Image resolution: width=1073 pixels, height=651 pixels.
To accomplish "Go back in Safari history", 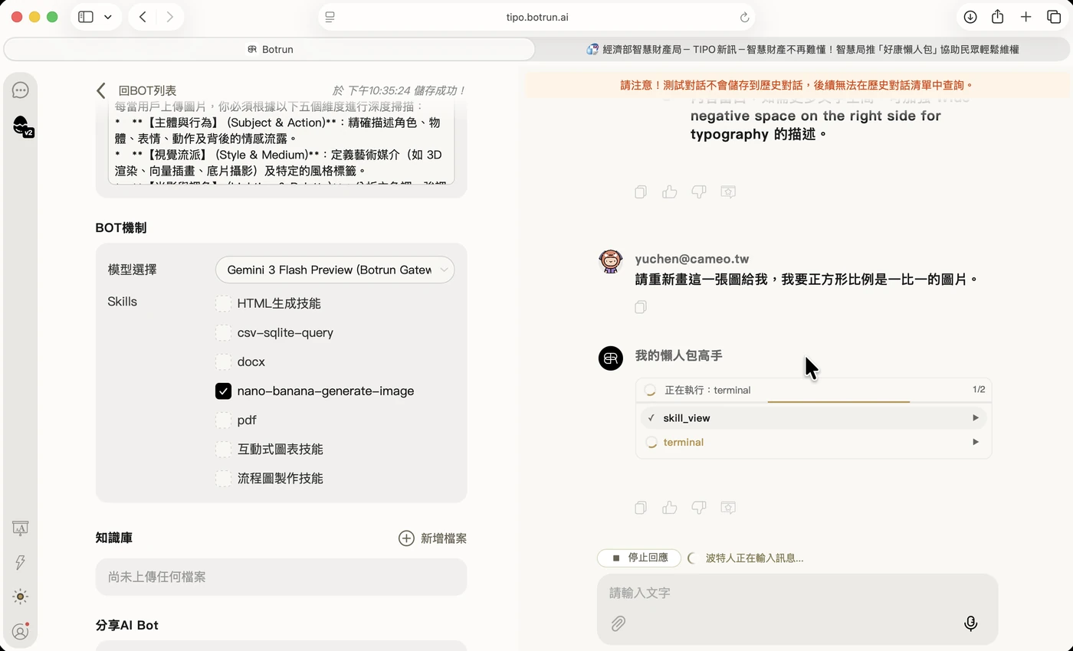I will pos(143,17).
